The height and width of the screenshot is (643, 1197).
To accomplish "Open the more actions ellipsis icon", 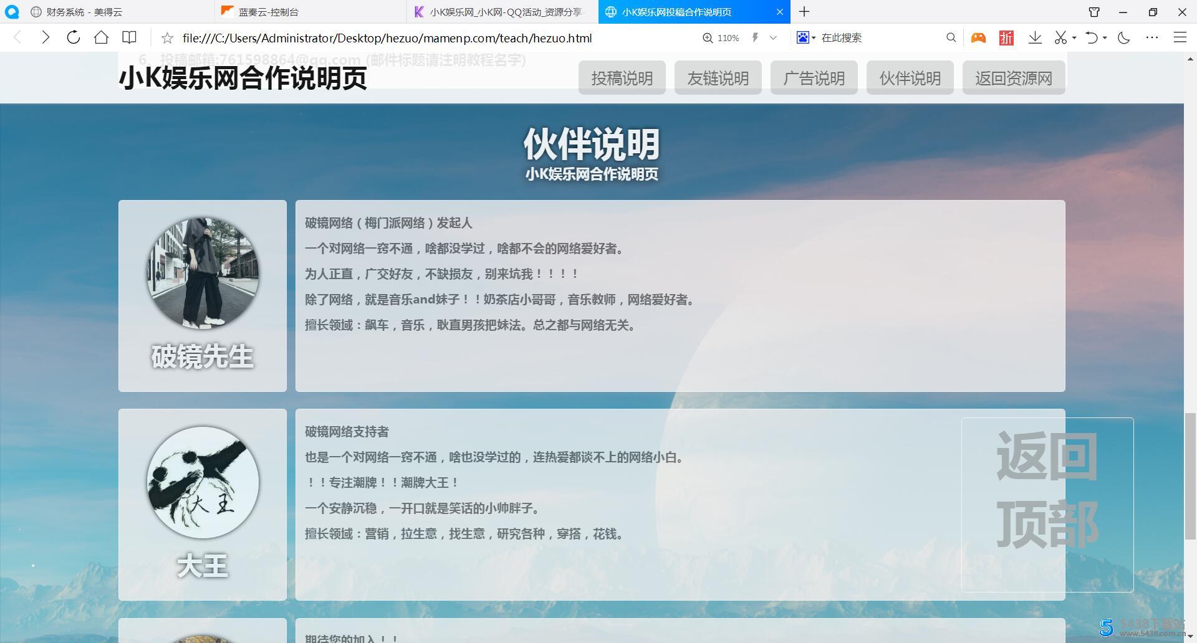I will [1152, 37].
